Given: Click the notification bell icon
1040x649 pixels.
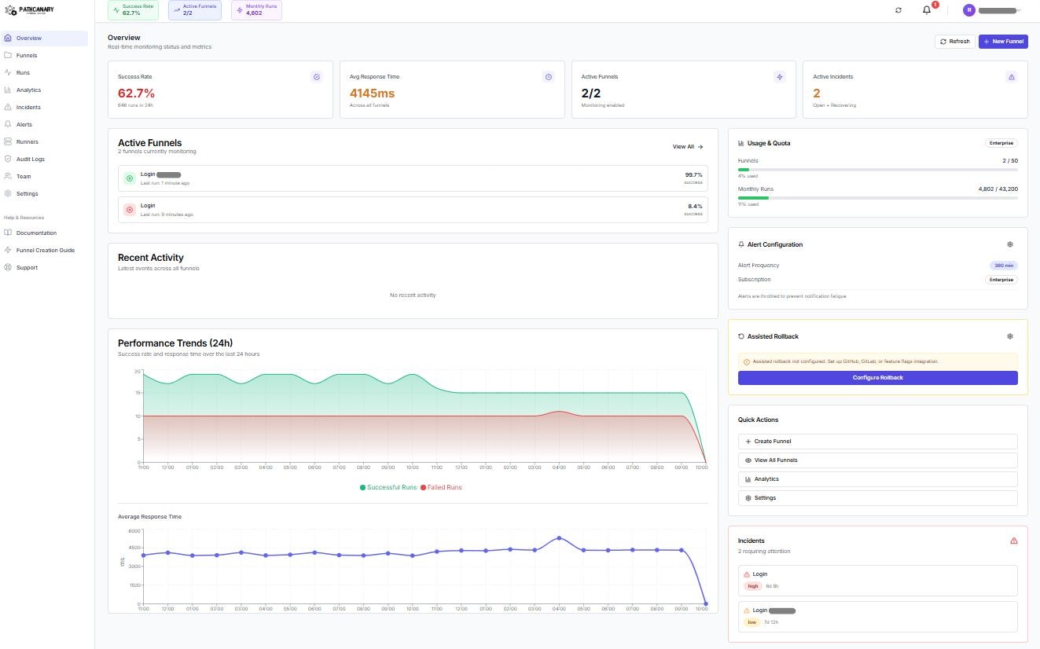Looking at the screenshot, I should pyautogui.click(x=927, y=10).
